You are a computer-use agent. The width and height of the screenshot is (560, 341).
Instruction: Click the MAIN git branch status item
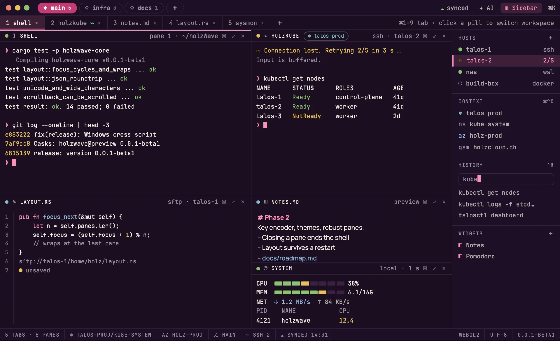click(225, 335)
